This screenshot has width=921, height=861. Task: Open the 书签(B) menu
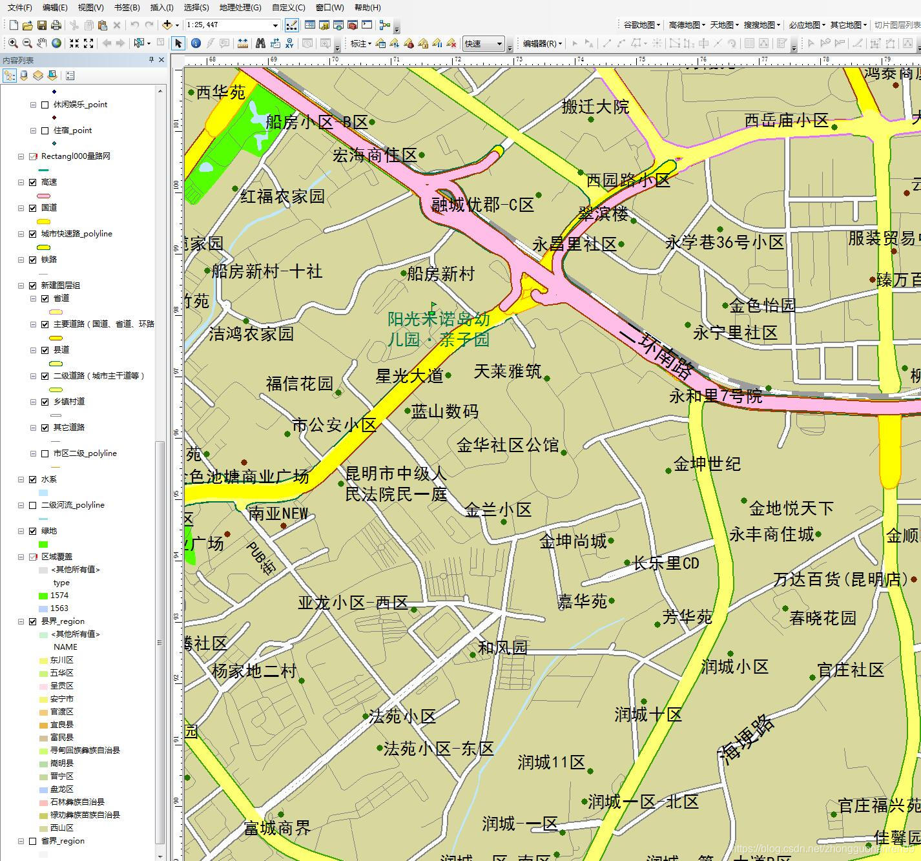coord(127,7)
